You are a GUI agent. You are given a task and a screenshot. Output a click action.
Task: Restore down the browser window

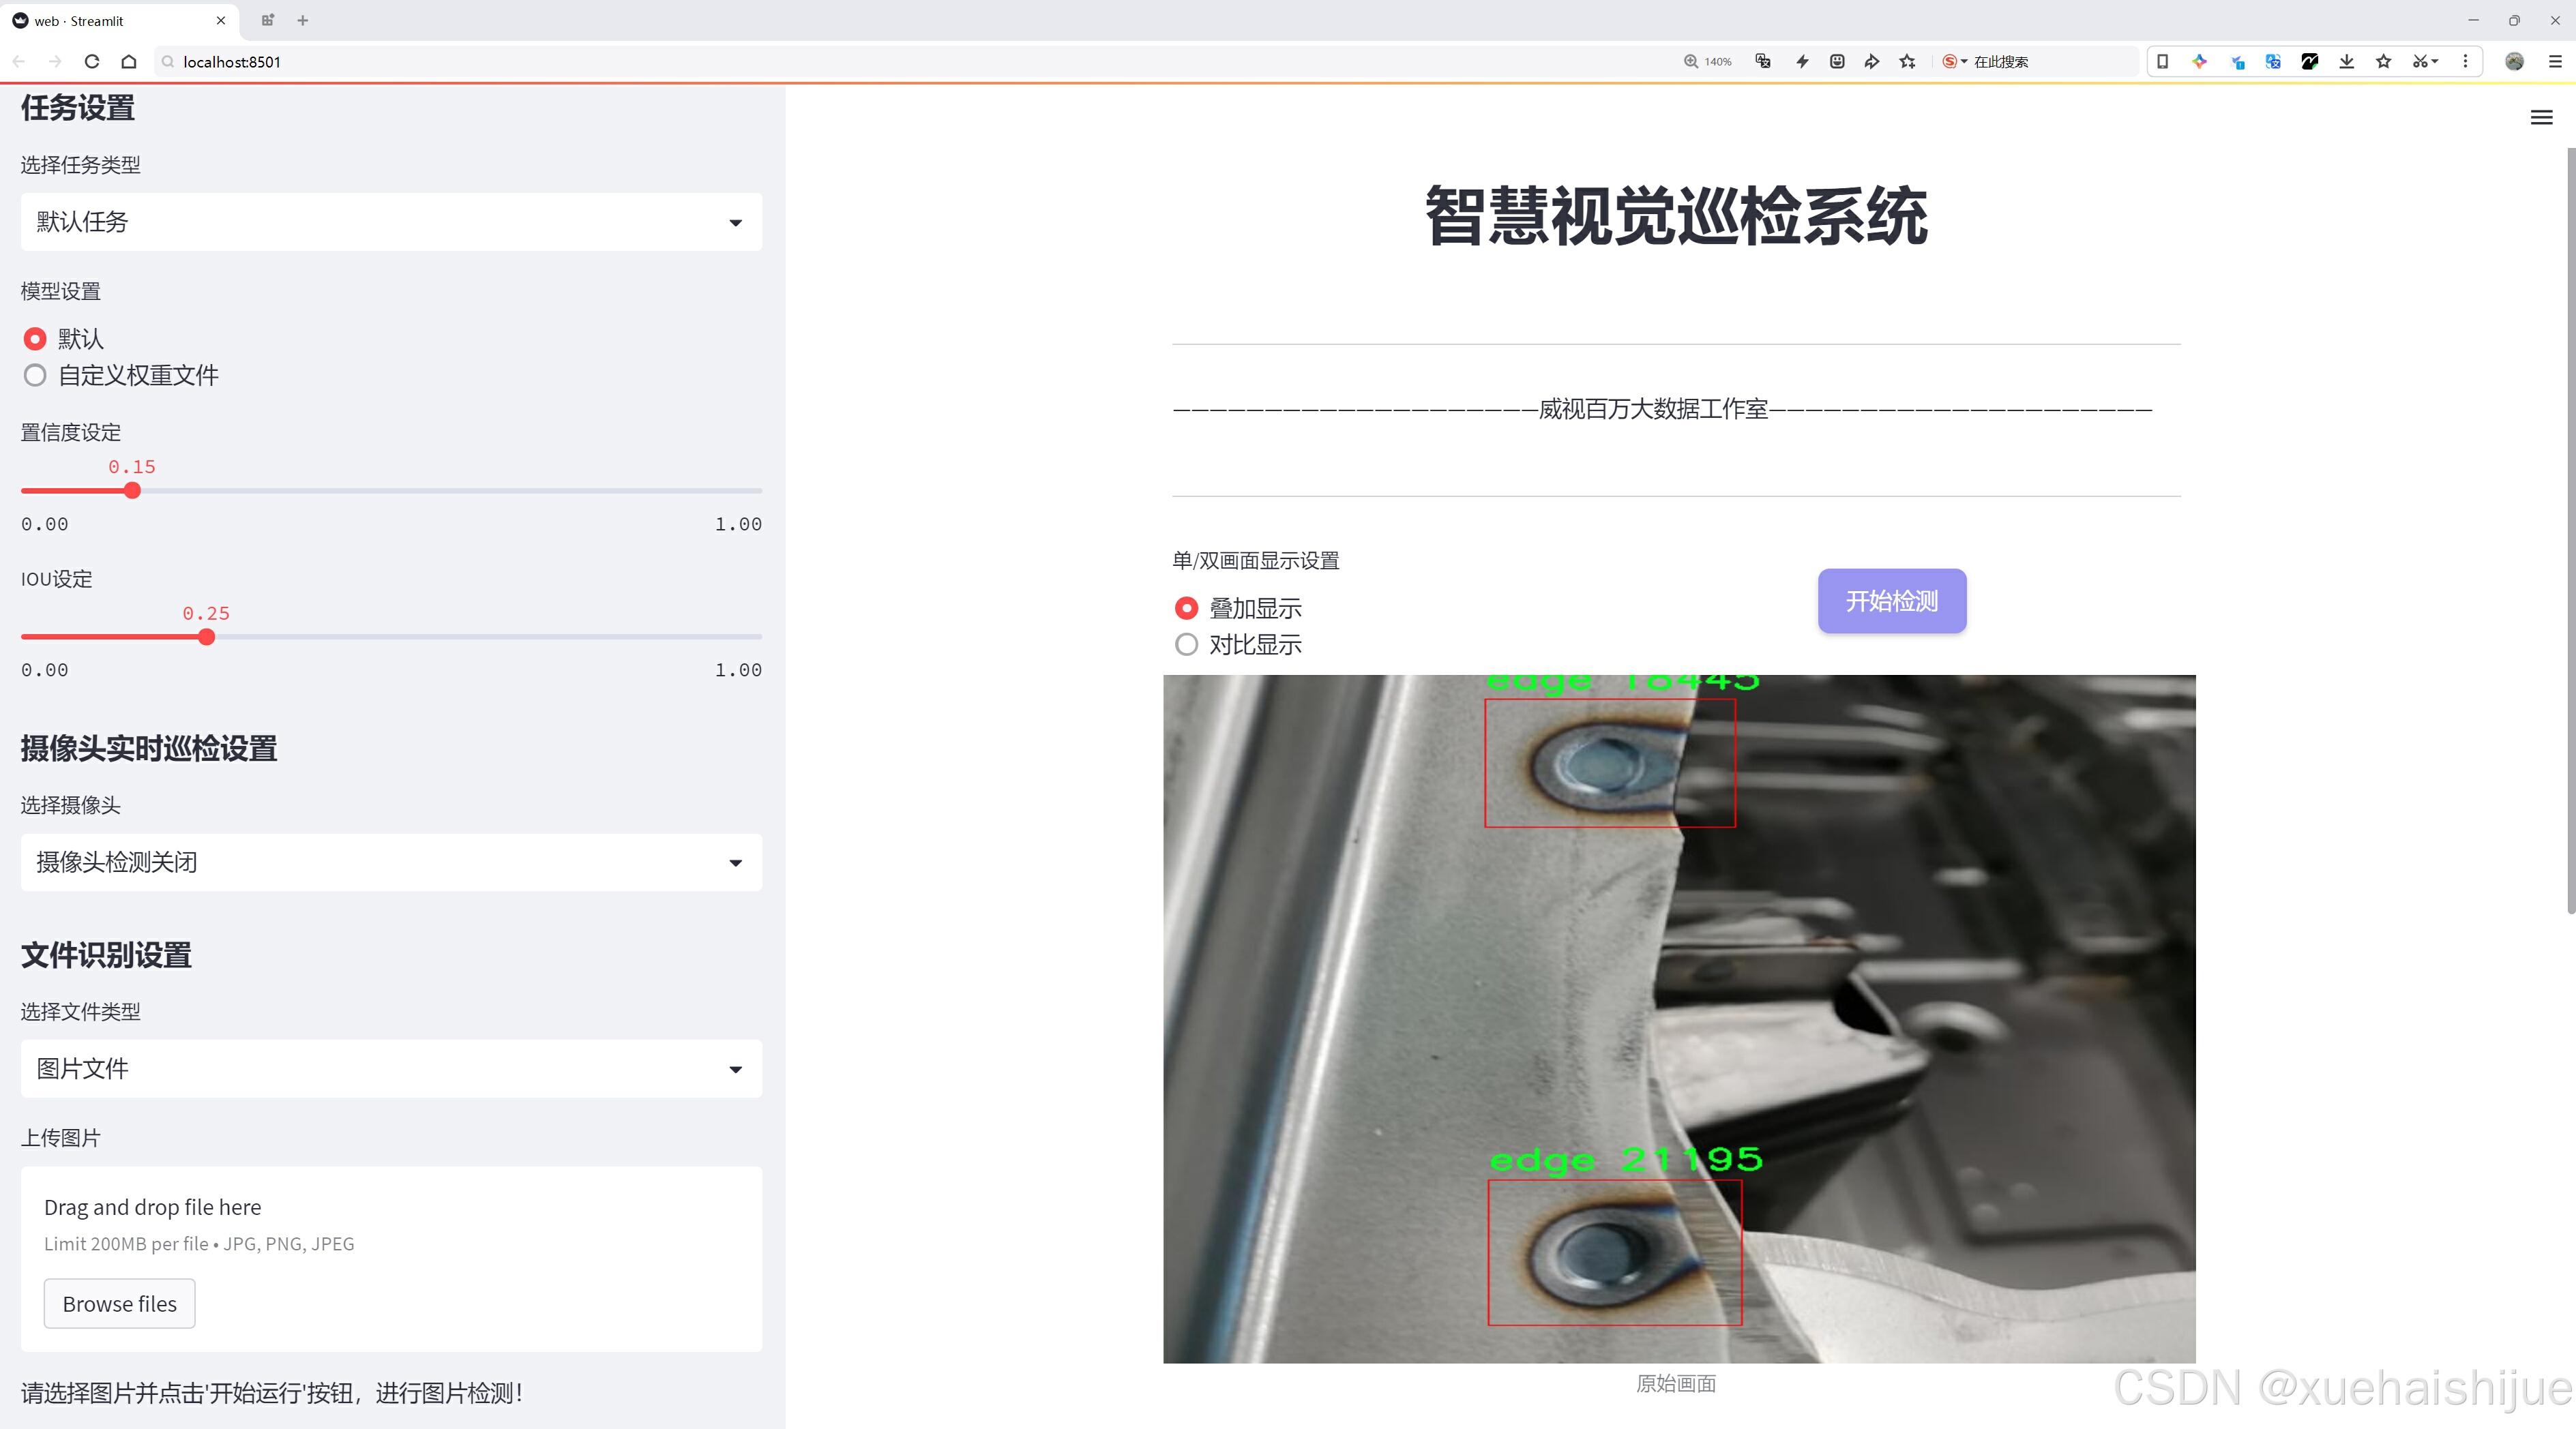click(2514, 20)
